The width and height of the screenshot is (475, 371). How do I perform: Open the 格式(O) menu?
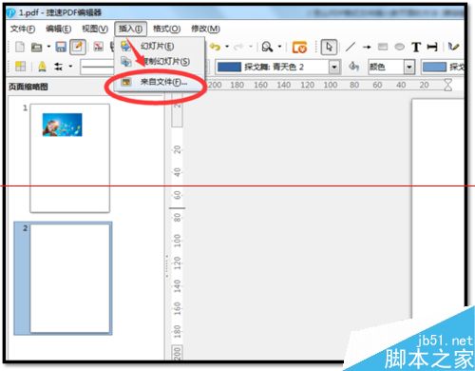(166, 29)
